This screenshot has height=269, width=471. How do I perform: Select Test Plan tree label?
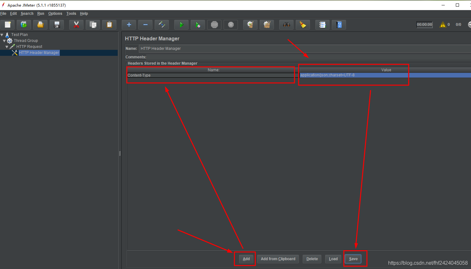[20, 35]
